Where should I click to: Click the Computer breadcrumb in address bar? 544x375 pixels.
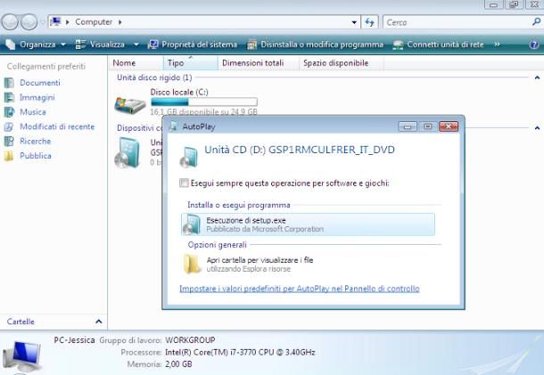click(x=94, y=22)
